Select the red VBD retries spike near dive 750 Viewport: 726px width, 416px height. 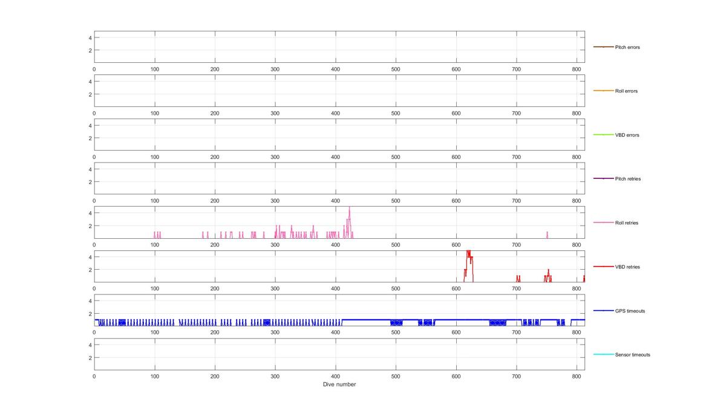click(x=548, y=275)
